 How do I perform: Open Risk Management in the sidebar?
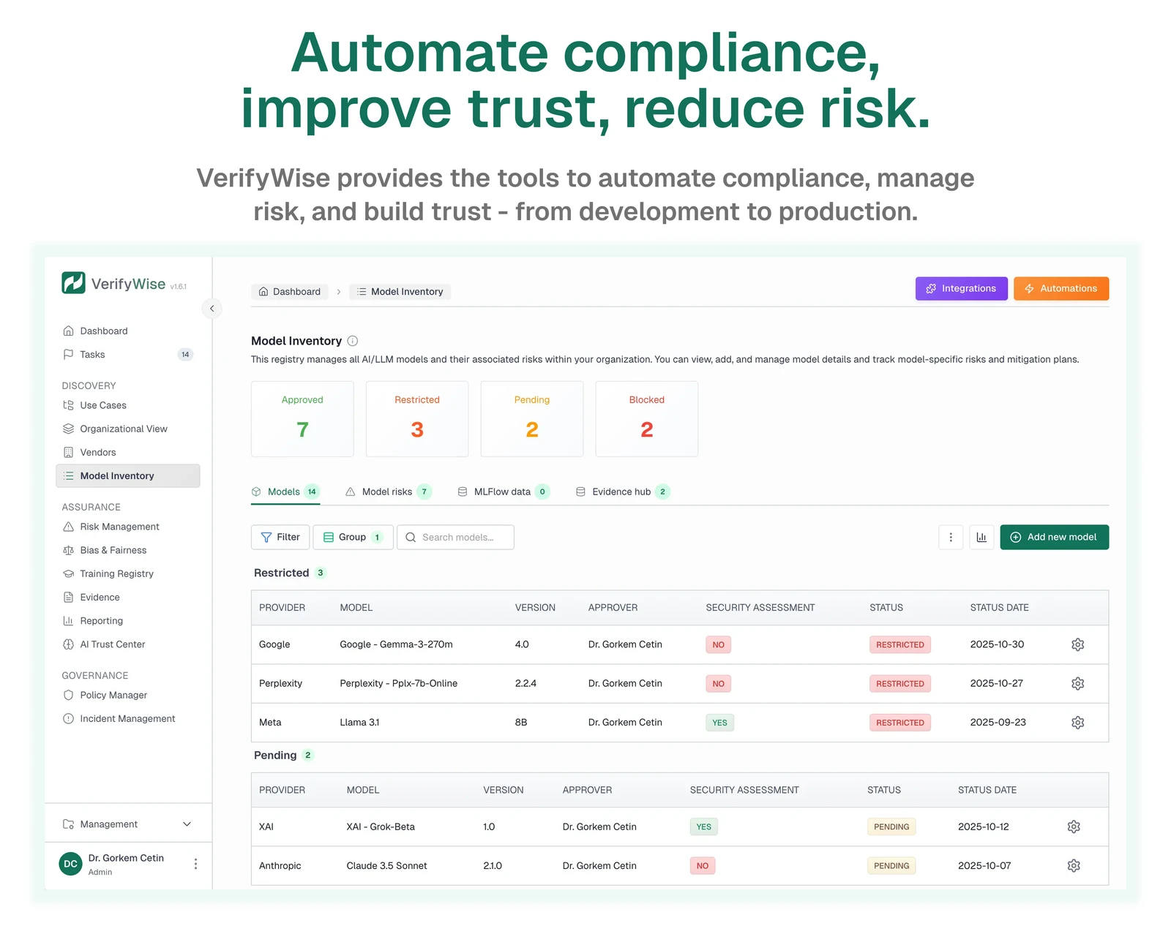128,527
